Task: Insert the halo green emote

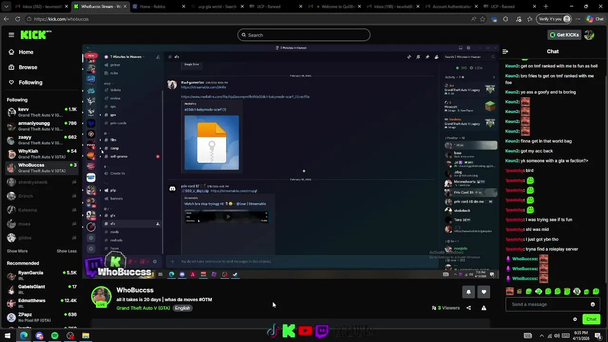Action: tap(567, 291)
